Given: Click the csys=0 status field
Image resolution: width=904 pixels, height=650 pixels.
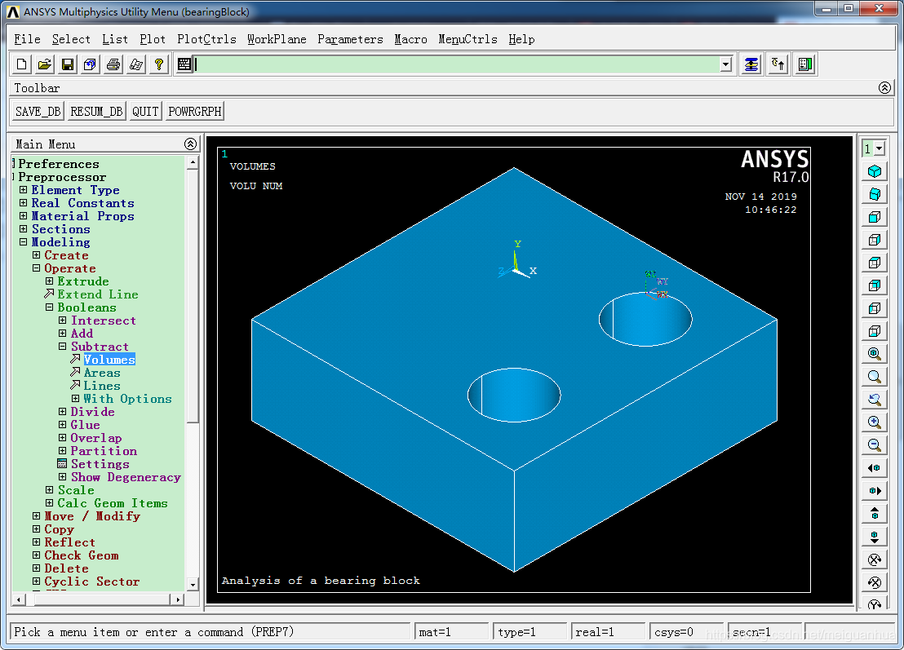Looking at the screenshot, I should click(x=686, y=632).
